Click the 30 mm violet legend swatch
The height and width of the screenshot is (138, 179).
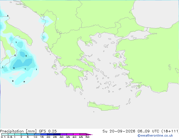coord(64,134)
